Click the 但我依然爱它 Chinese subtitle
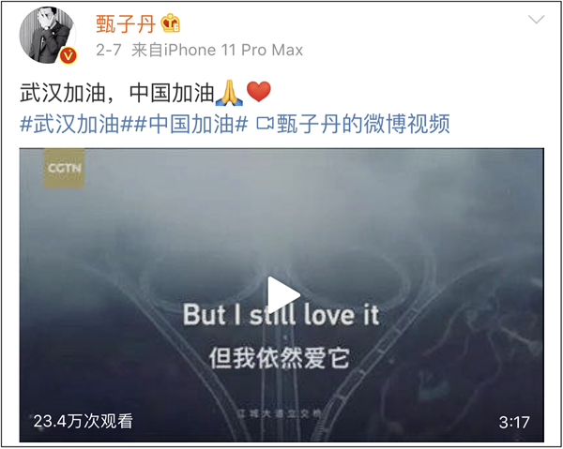 [x=280, y=358]
